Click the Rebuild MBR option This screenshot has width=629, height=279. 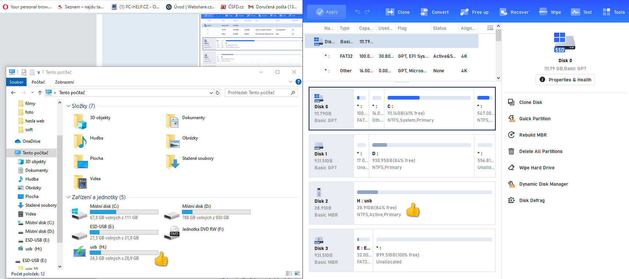[532, 135]
